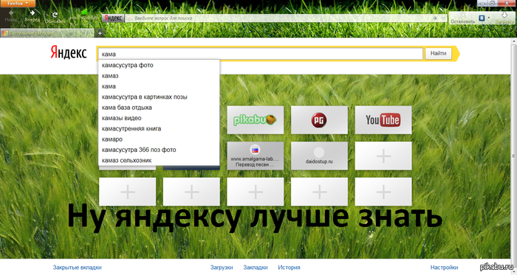This screenshot has height=275, width=517.
Task: Add bookmark in fifth bottom-row empty tile
Action: pyautogui.click(x=383, y=192)
